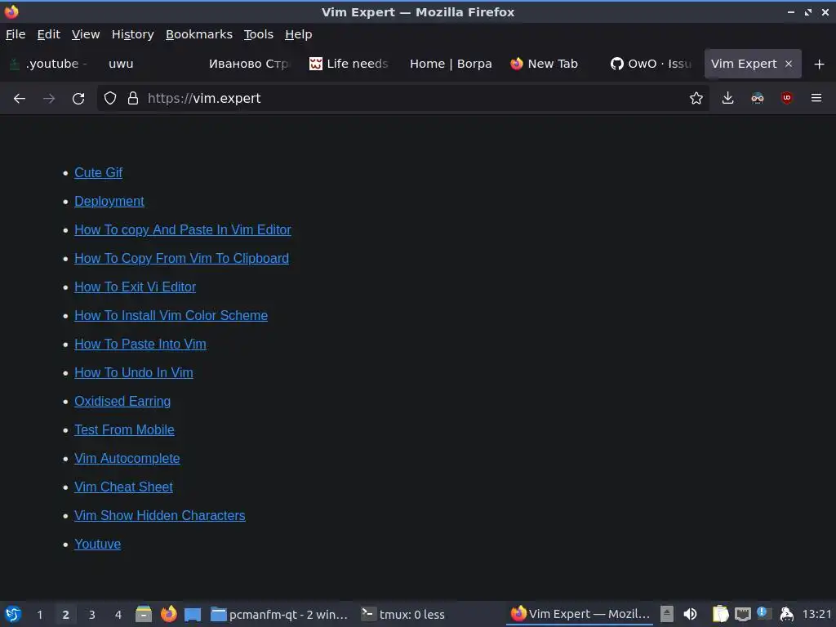Close the Vim Expert tab

pos(789,64)
